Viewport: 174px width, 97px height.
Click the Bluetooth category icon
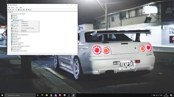pyautogui.click(x=12, y=17)
